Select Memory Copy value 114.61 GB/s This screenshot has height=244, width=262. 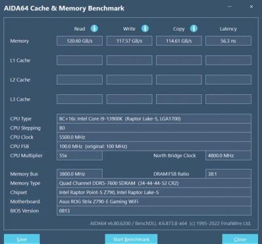(179, 41)
